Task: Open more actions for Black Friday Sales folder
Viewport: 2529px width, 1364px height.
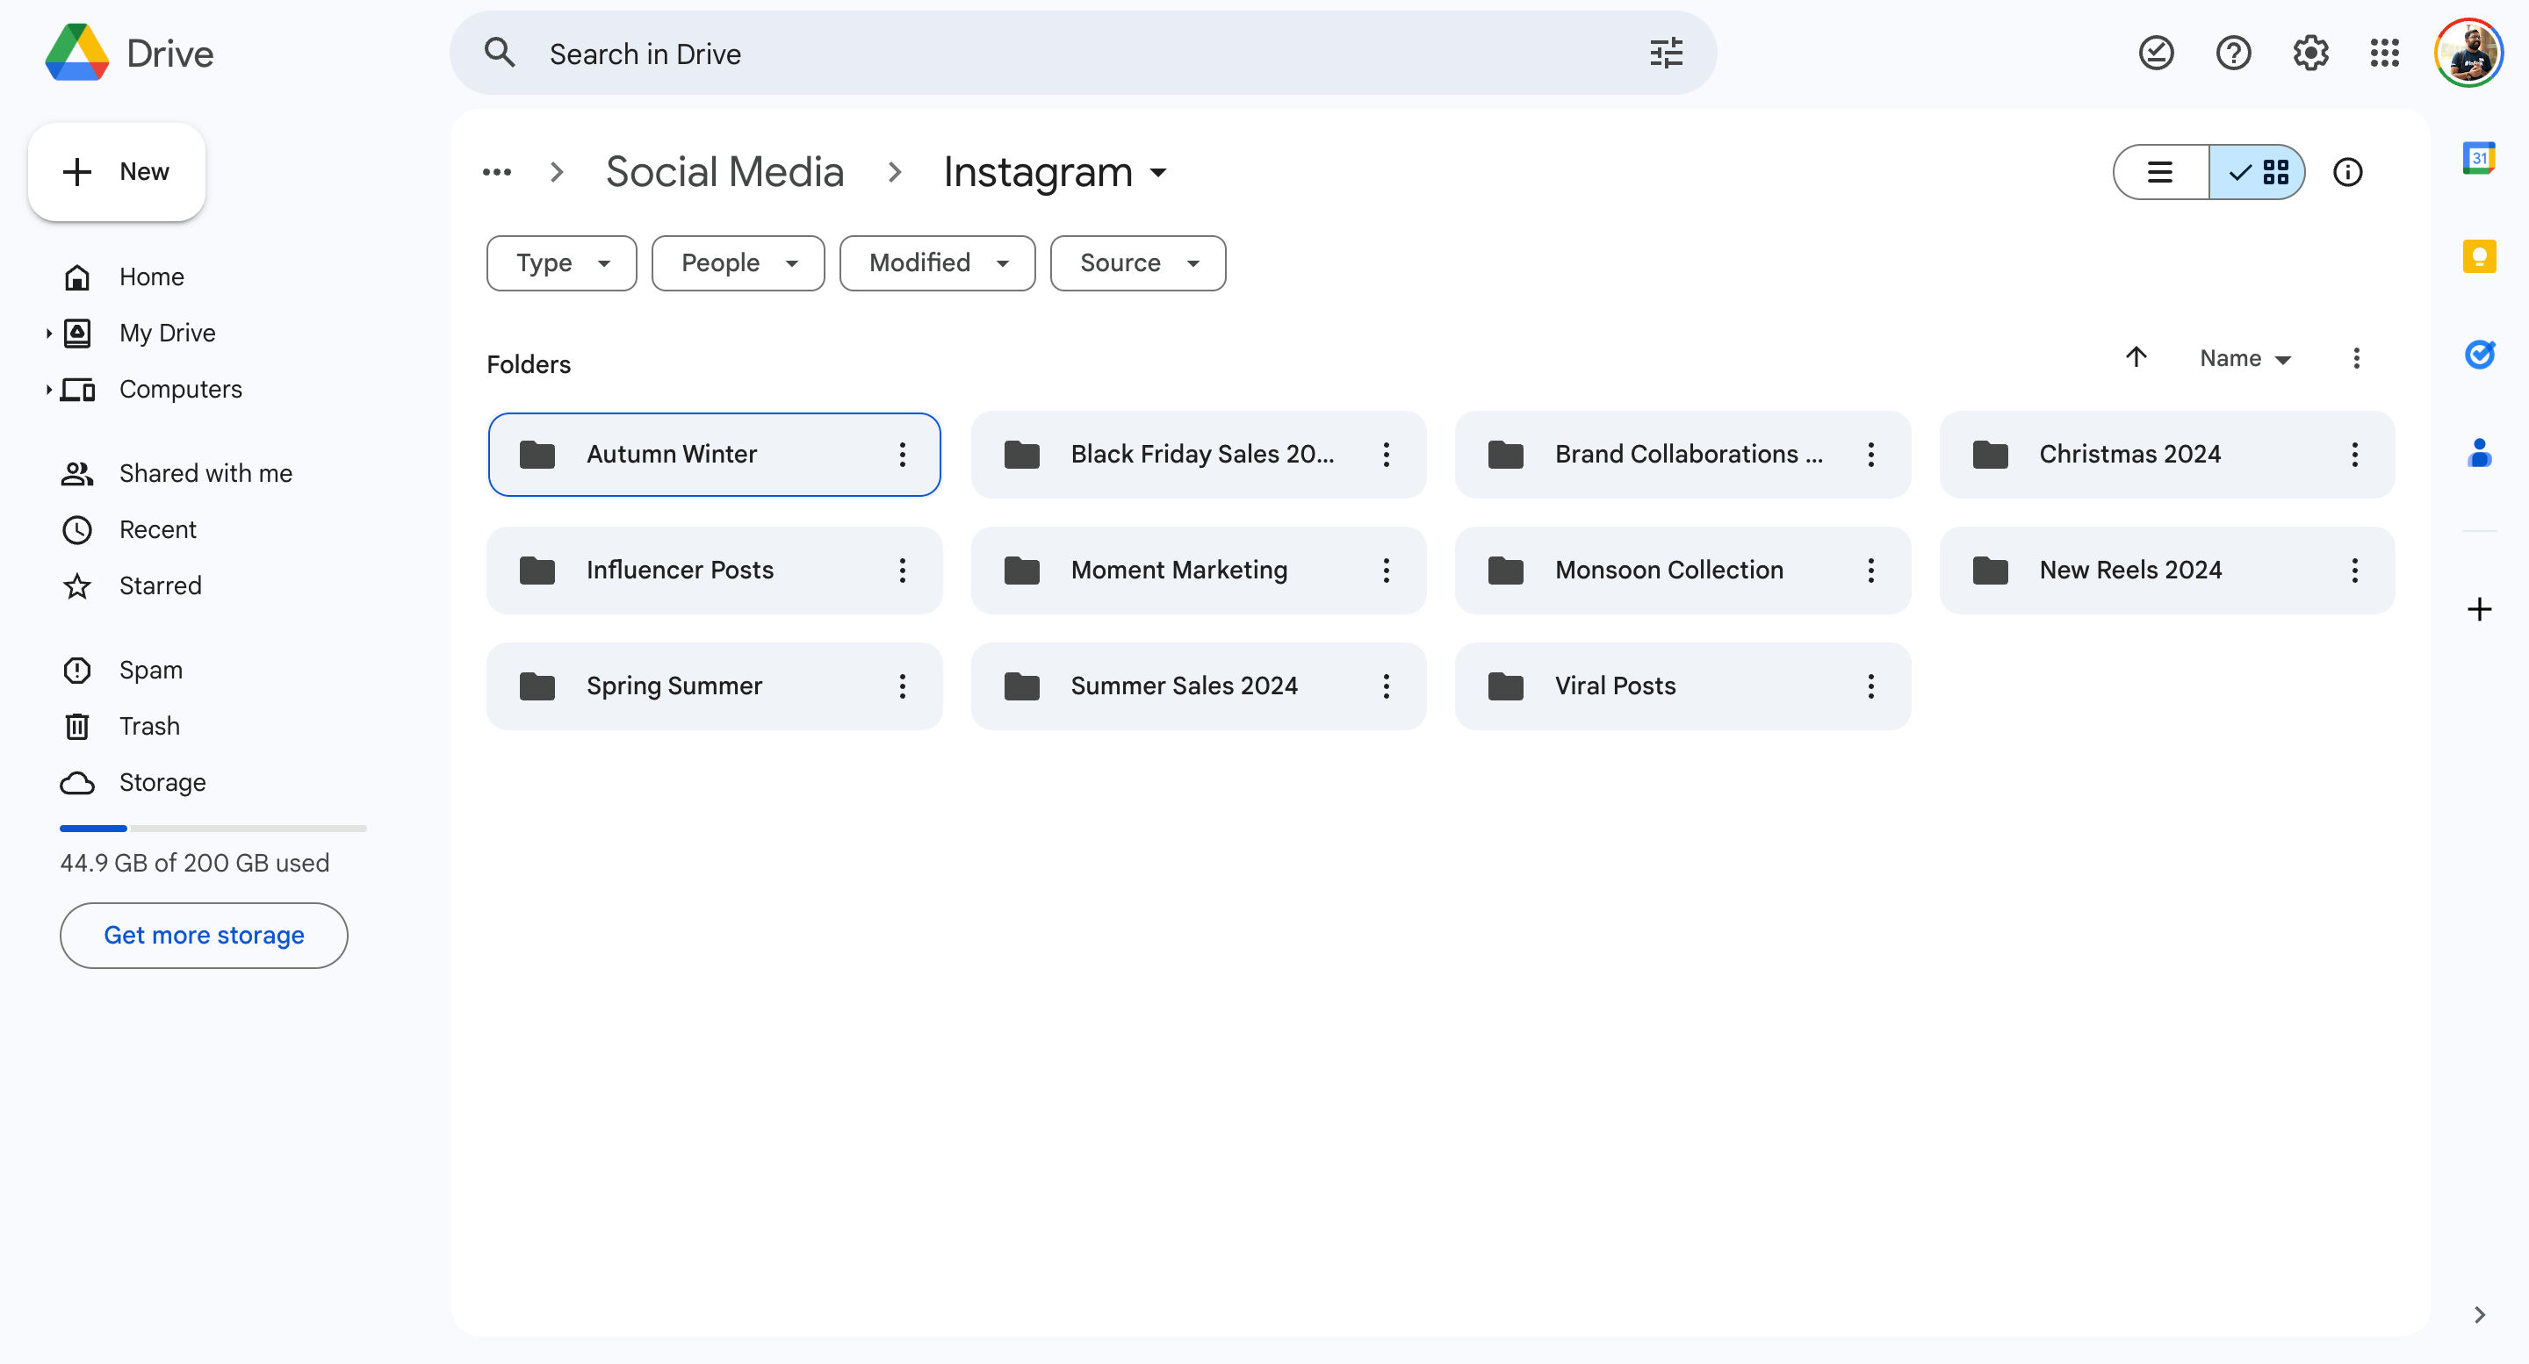Action: click(x=1387, y=455)
